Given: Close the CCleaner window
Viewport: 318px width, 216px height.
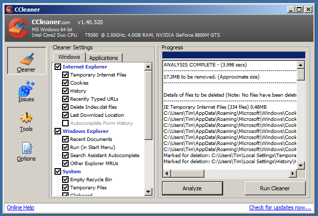Looking at the screenshot, I should pos(308,9).
